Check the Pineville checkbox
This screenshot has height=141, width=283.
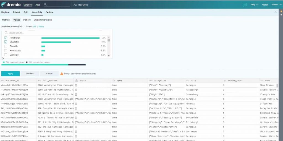click(6, 46)
